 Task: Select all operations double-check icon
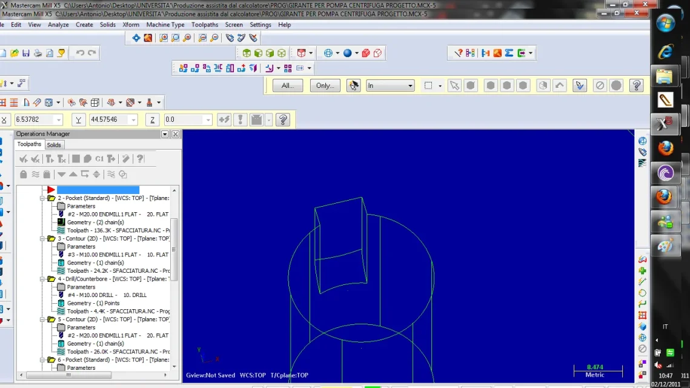[x=23, y=159]
